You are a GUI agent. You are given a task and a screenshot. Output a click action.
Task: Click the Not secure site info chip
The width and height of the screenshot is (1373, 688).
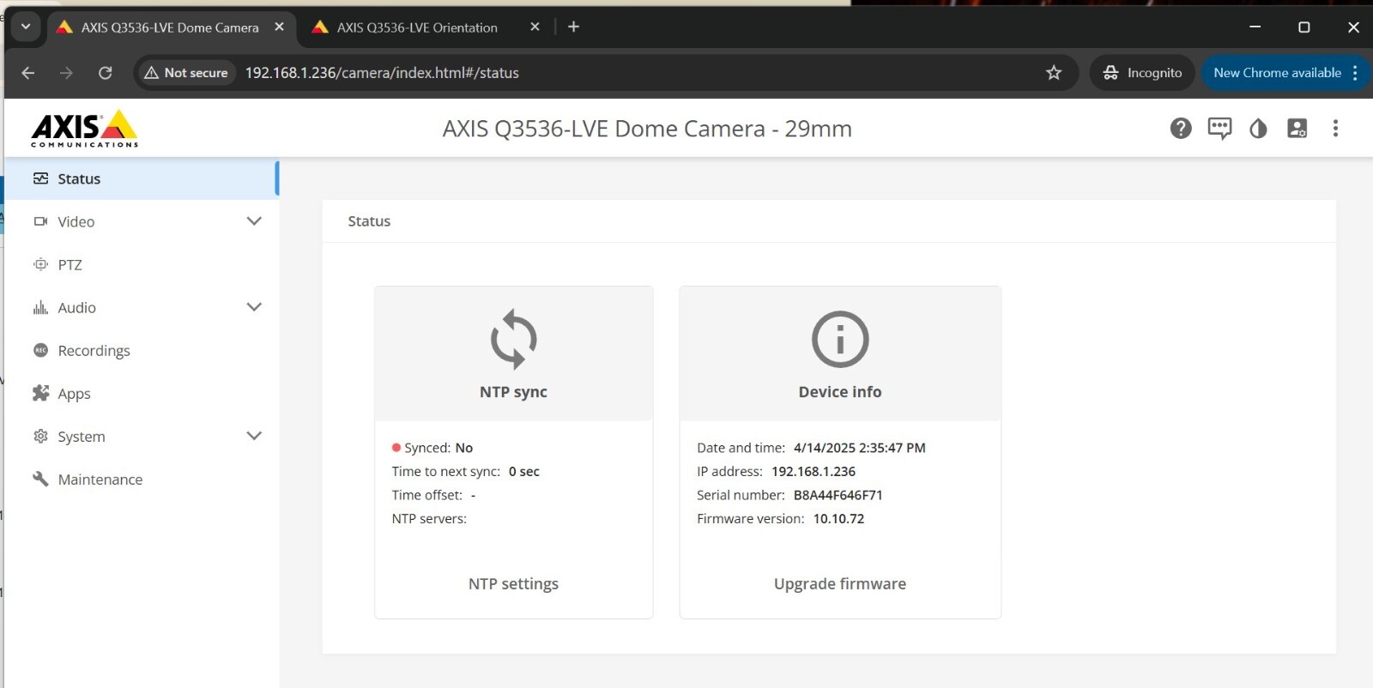pyautogui.click(x=186, y=73)
